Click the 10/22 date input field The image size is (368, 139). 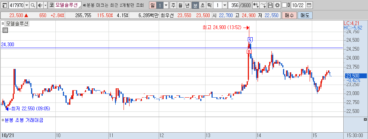point(298,5)
